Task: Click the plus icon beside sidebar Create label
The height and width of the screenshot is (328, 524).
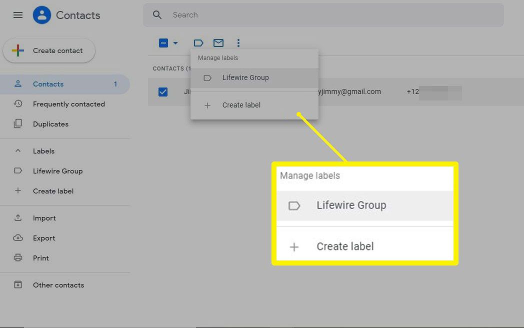Action: 18,190
